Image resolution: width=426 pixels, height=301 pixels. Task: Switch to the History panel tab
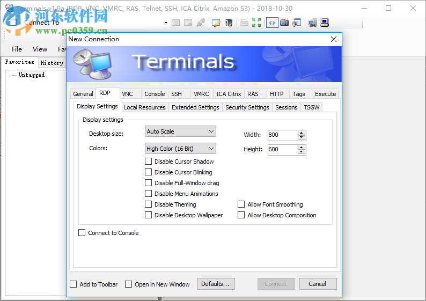point(52,63)
